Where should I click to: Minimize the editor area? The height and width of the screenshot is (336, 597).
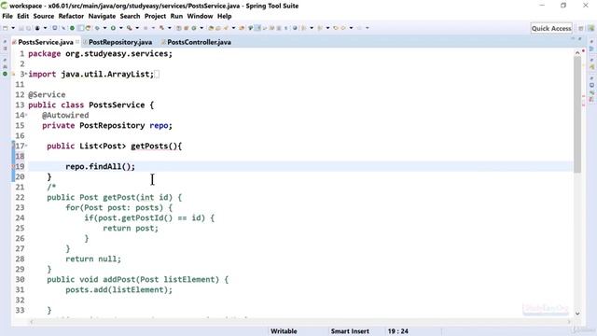coord(573,38)
